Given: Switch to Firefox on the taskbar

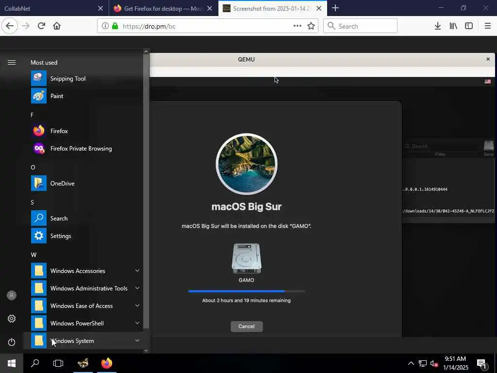Looking at the screenshot, I should [x=107, y=363].
